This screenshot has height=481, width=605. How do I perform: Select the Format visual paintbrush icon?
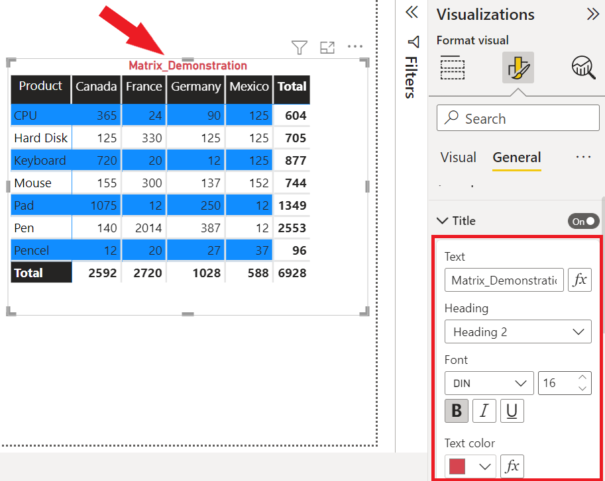[518, 67]
